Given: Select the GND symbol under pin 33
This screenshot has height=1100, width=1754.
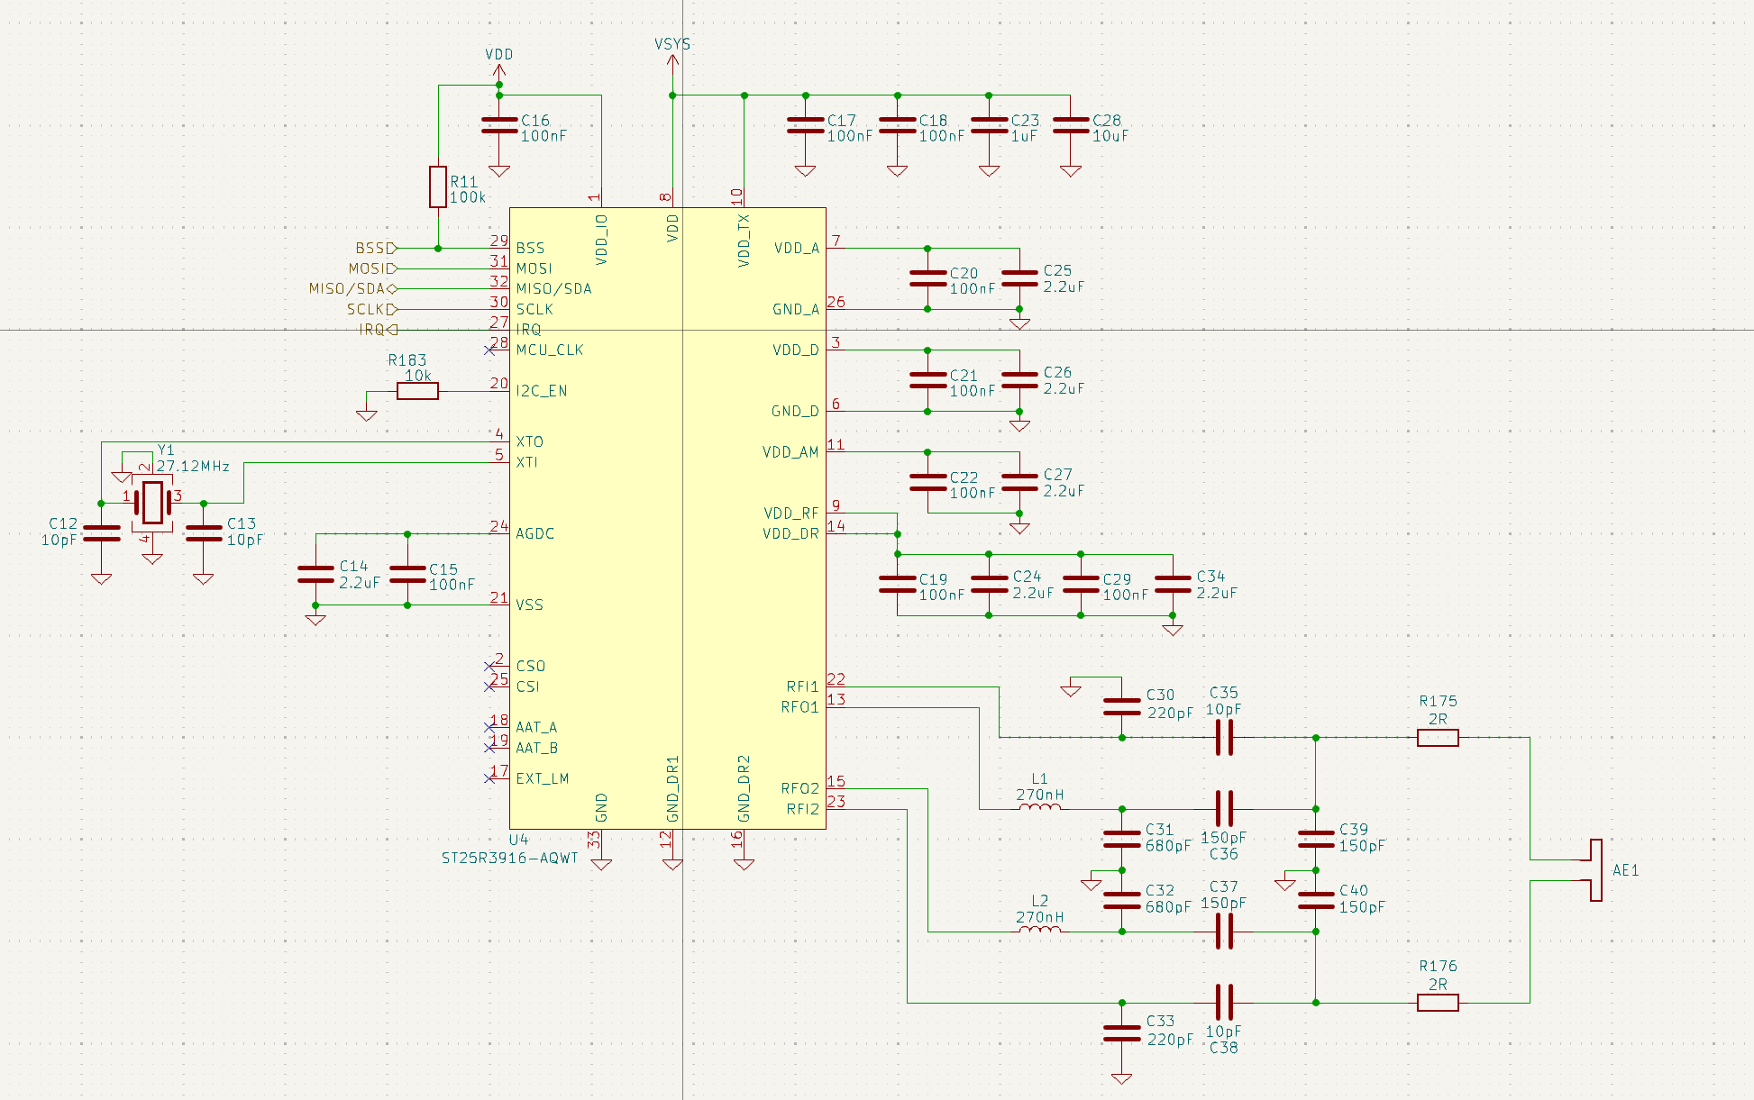Looking at the screenshot, I should [601, 863].
